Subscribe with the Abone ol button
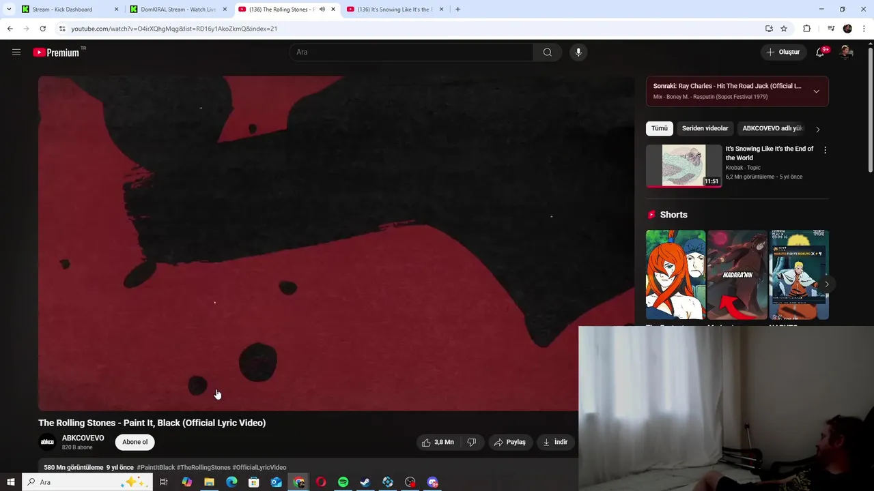The height and width of the screenshot is (491, 874). point(135,442)
